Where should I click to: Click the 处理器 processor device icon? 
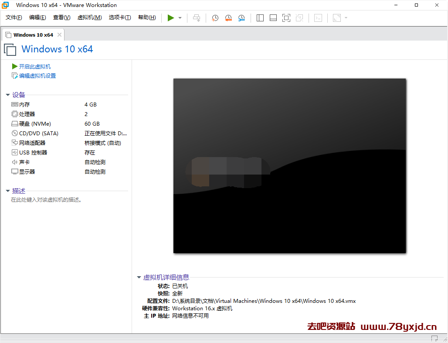pyautogui.click(x=14, y=114)
